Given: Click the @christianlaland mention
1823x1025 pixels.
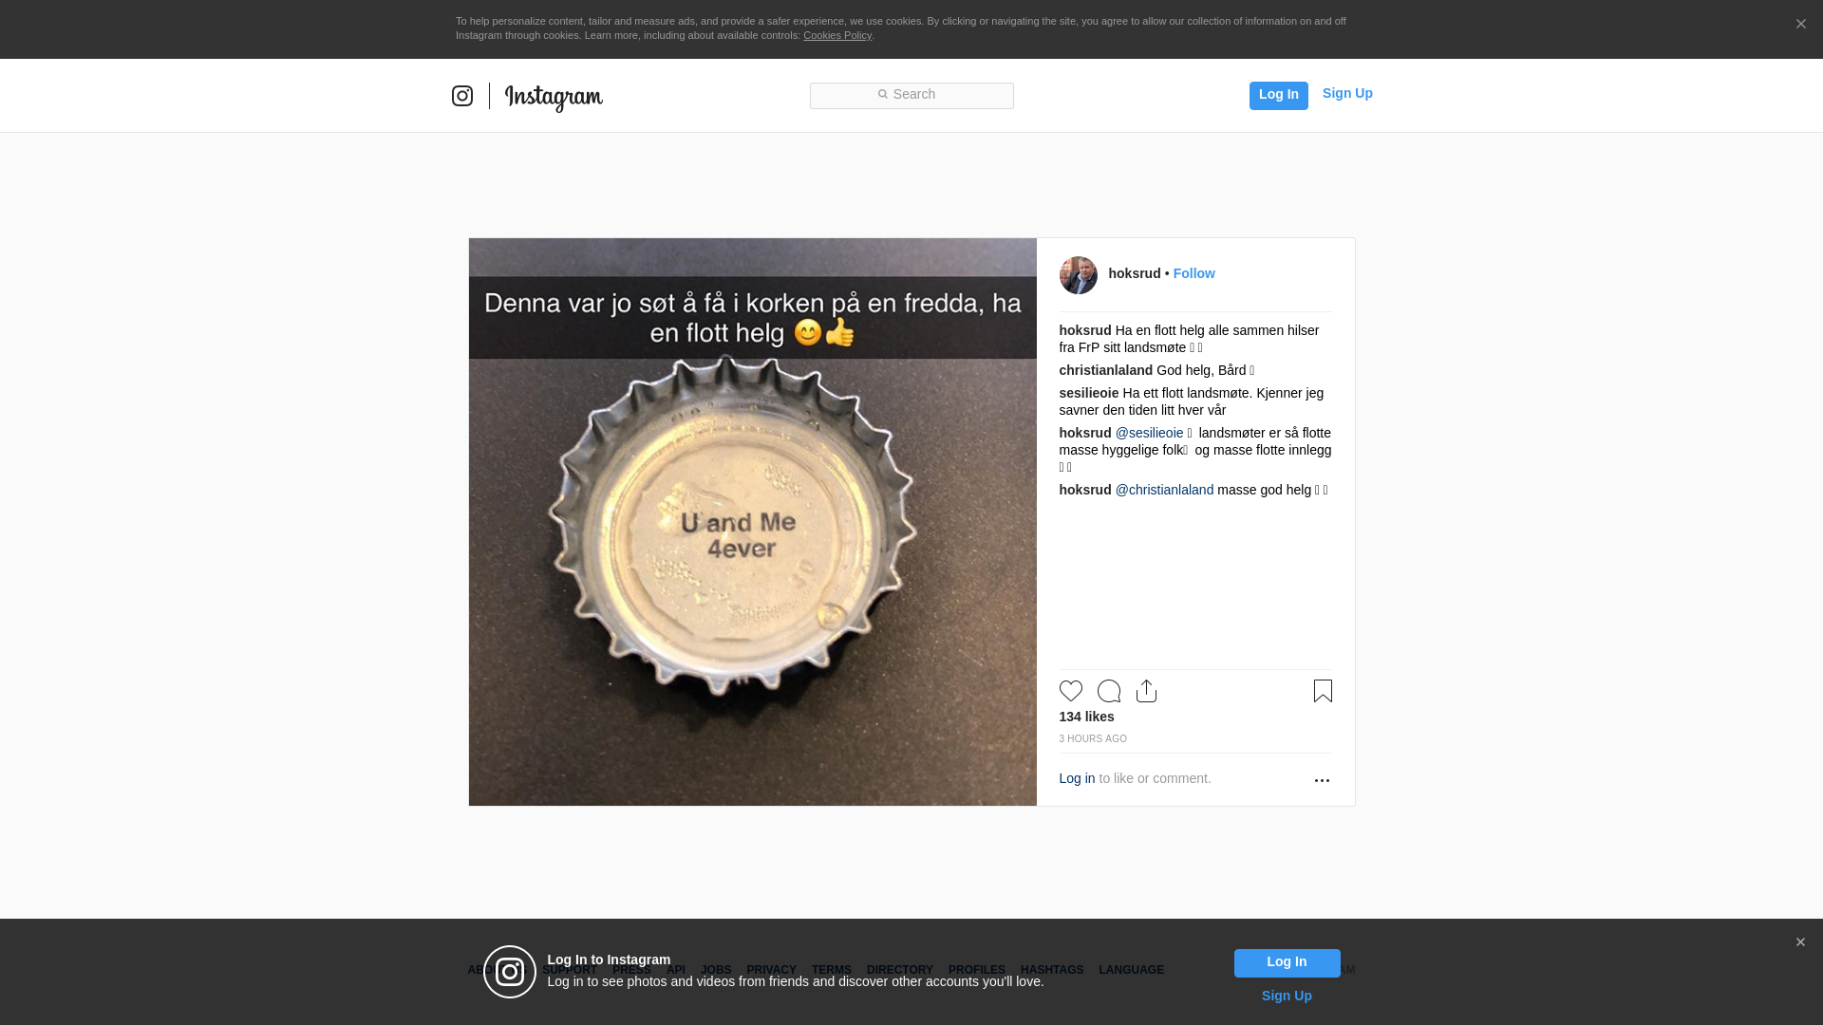Looking at the screenshot, I should pos(1164,490).
